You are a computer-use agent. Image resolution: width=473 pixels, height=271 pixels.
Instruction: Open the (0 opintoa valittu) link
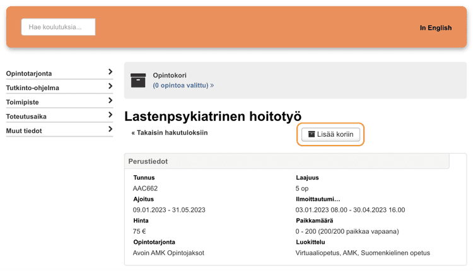point(183,85)
